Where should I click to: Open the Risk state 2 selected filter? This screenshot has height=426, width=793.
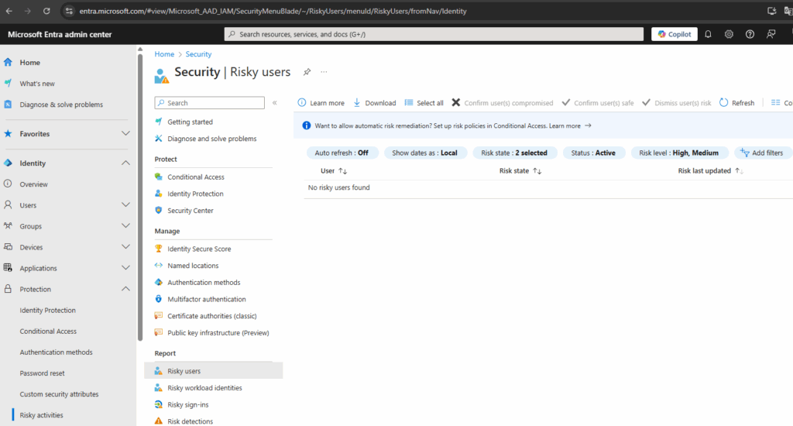coord(514,153)
